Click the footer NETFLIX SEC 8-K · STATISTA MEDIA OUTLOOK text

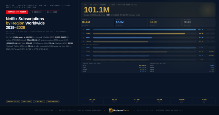tap(160, 110)
